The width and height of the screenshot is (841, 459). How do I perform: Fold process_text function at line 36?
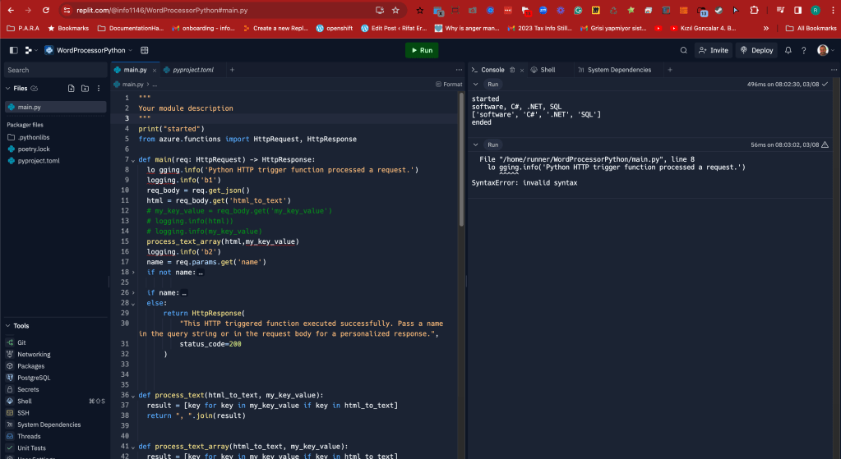tap(133, 396)
